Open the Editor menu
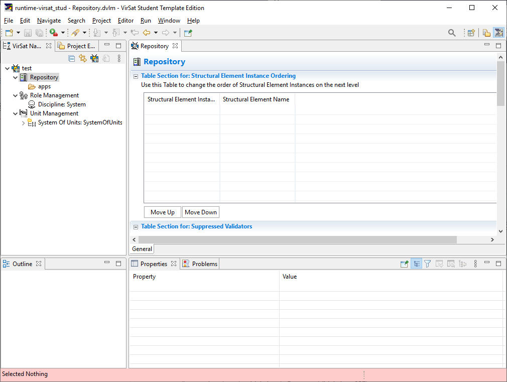The image size is (507, 382). pos(125,21)
